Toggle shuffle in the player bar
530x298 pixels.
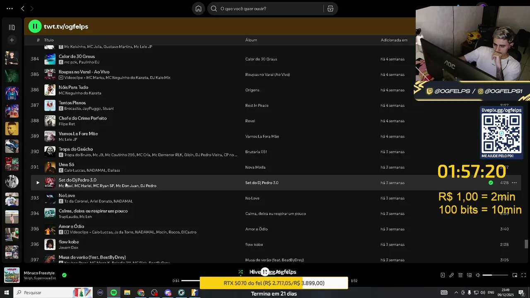241,272
